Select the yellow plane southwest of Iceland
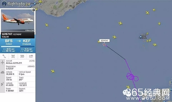 click(47, 25)
